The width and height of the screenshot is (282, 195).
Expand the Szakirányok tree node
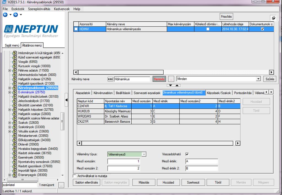tap(10, 127)
